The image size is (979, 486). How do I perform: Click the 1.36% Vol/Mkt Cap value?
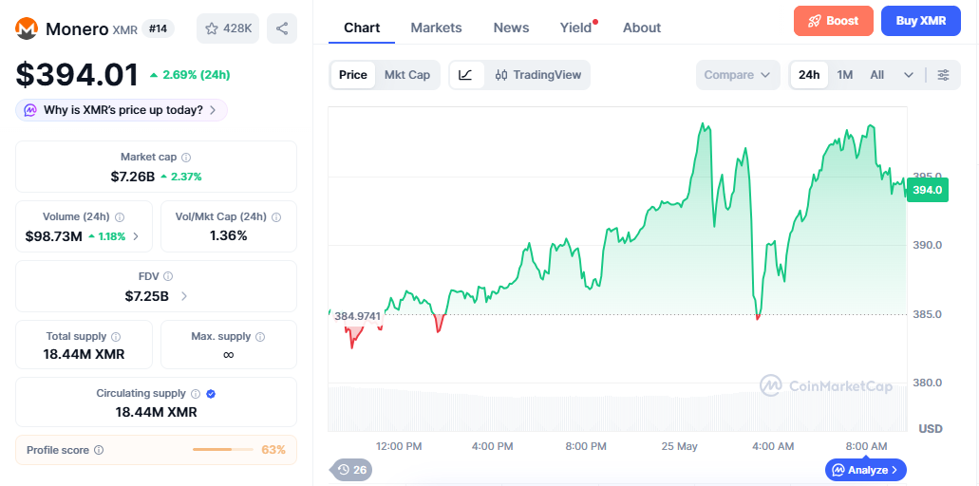click(x=229, y=235)
